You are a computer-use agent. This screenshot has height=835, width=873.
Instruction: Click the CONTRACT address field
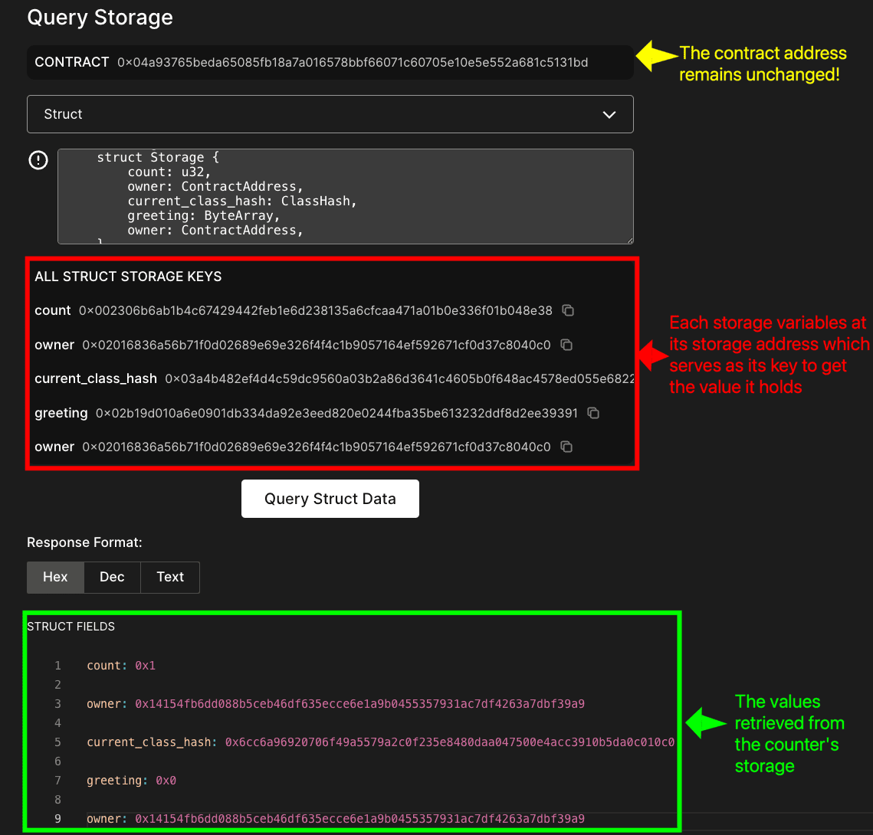pyautogui.click(x=330, y=62)
